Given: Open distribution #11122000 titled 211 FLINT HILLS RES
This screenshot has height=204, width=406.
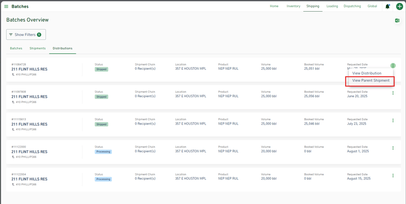Looking at the screenshot, I should pyautogui.click(x=29, y=152).
